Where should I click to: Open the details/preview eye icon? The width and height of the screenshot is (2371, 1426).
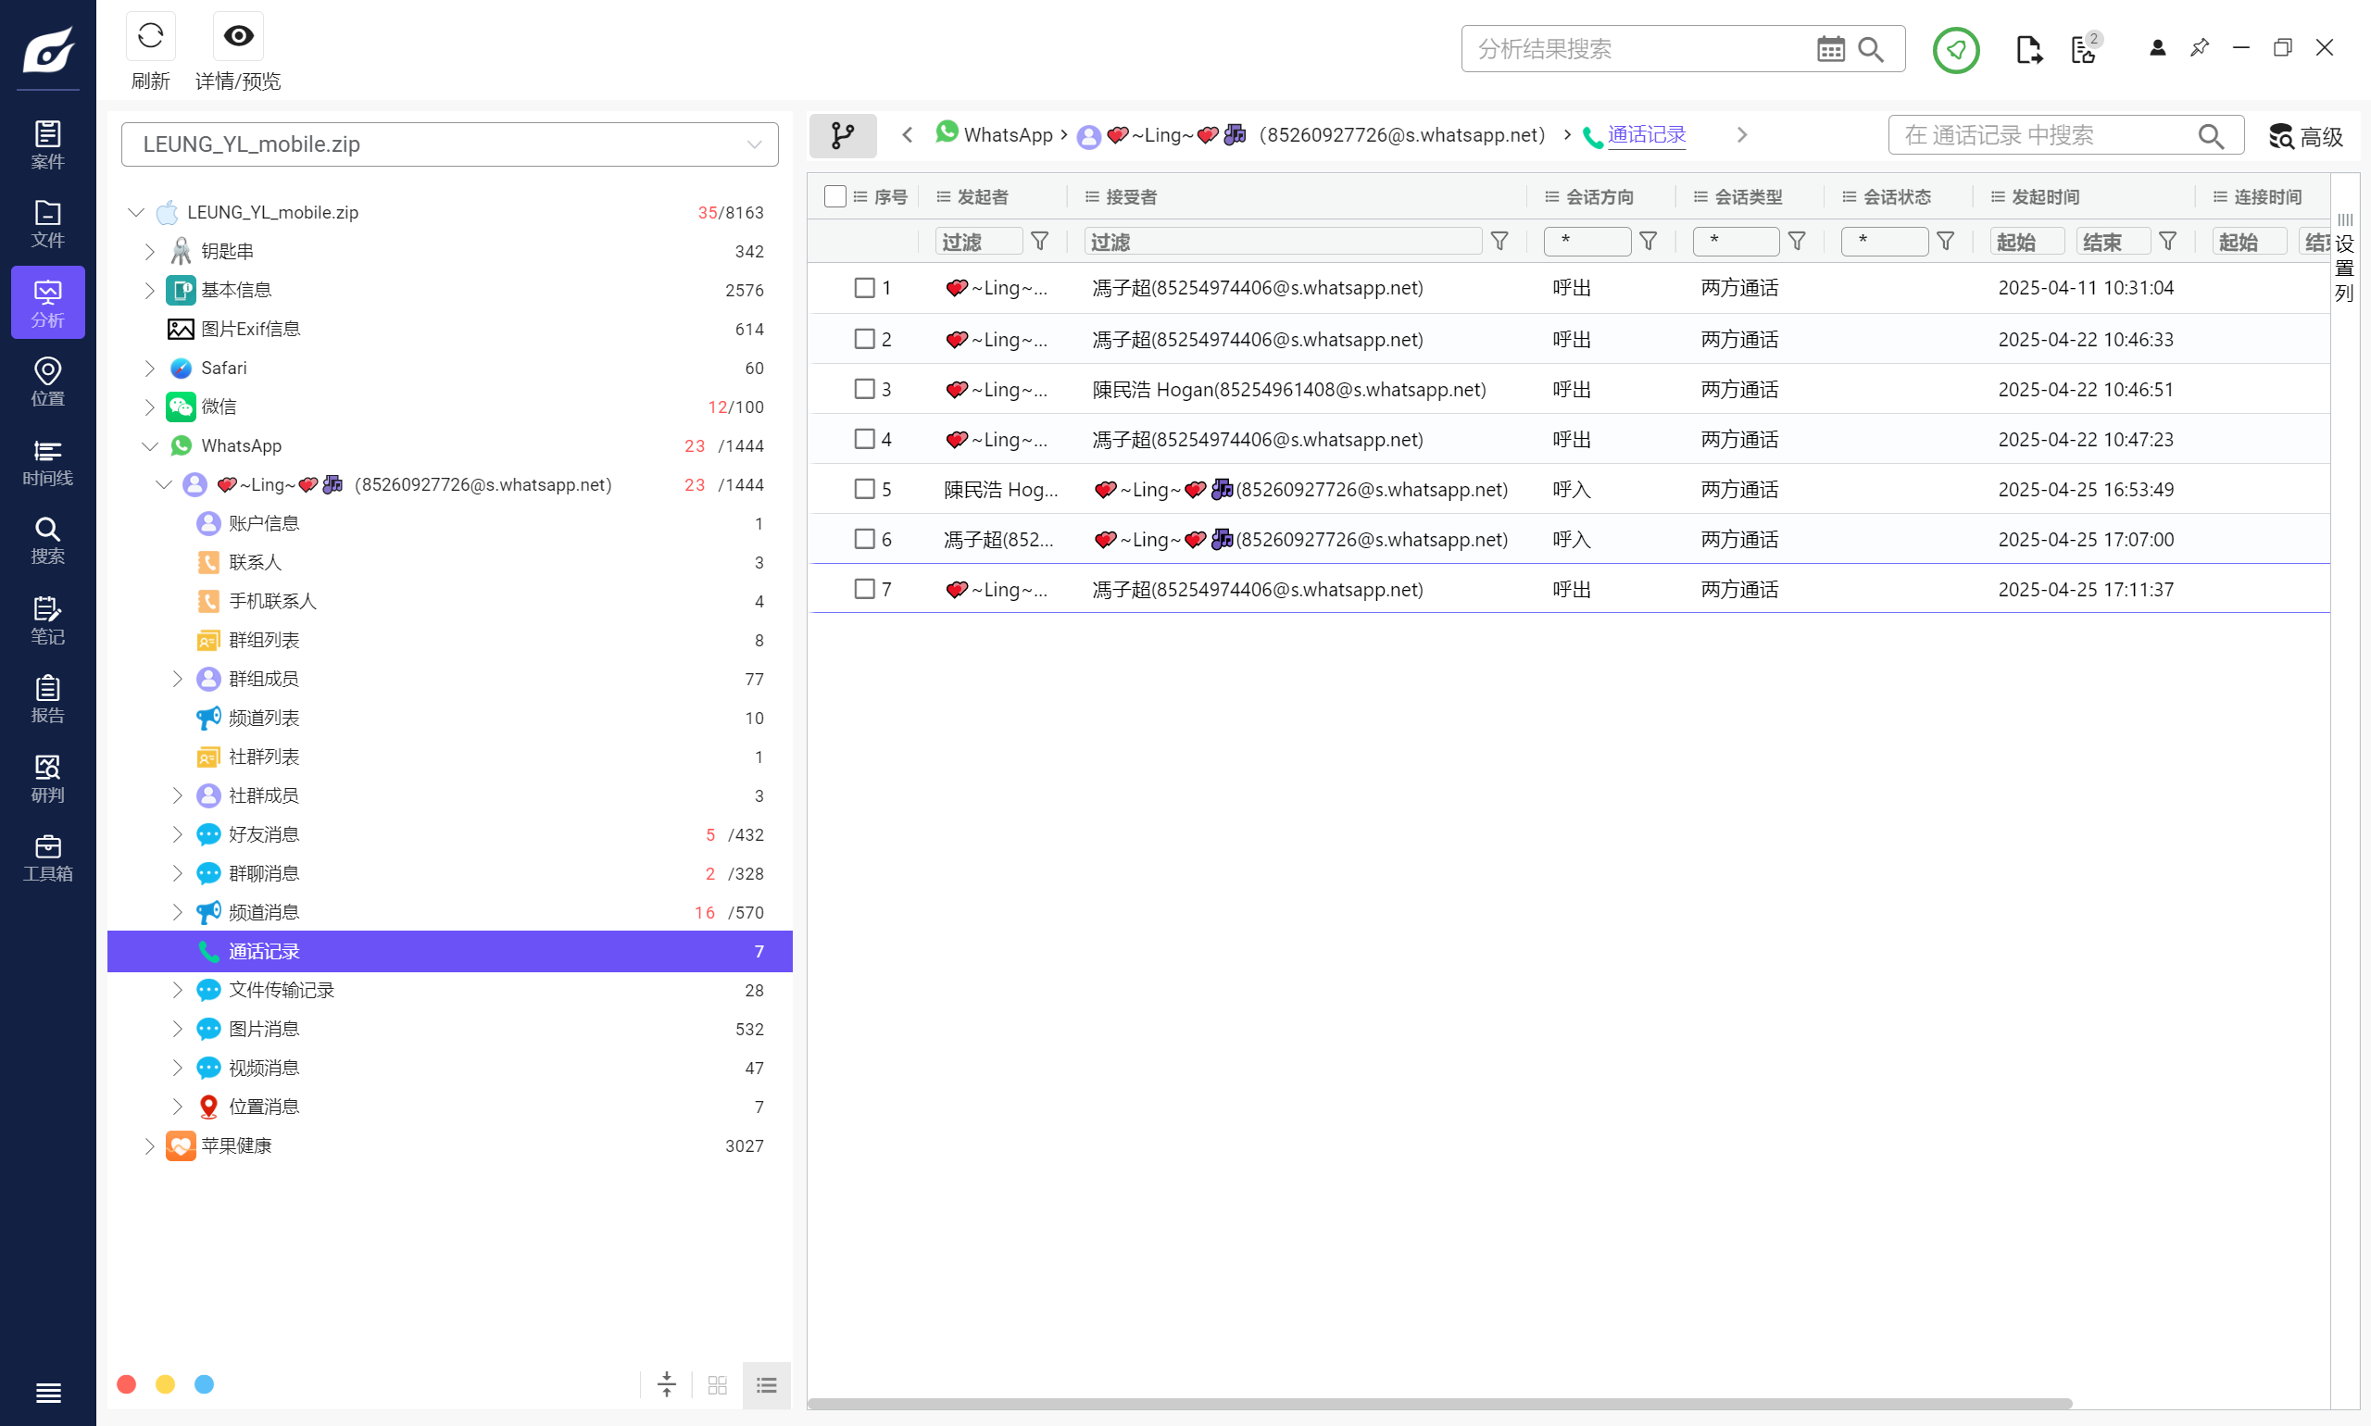238,36
